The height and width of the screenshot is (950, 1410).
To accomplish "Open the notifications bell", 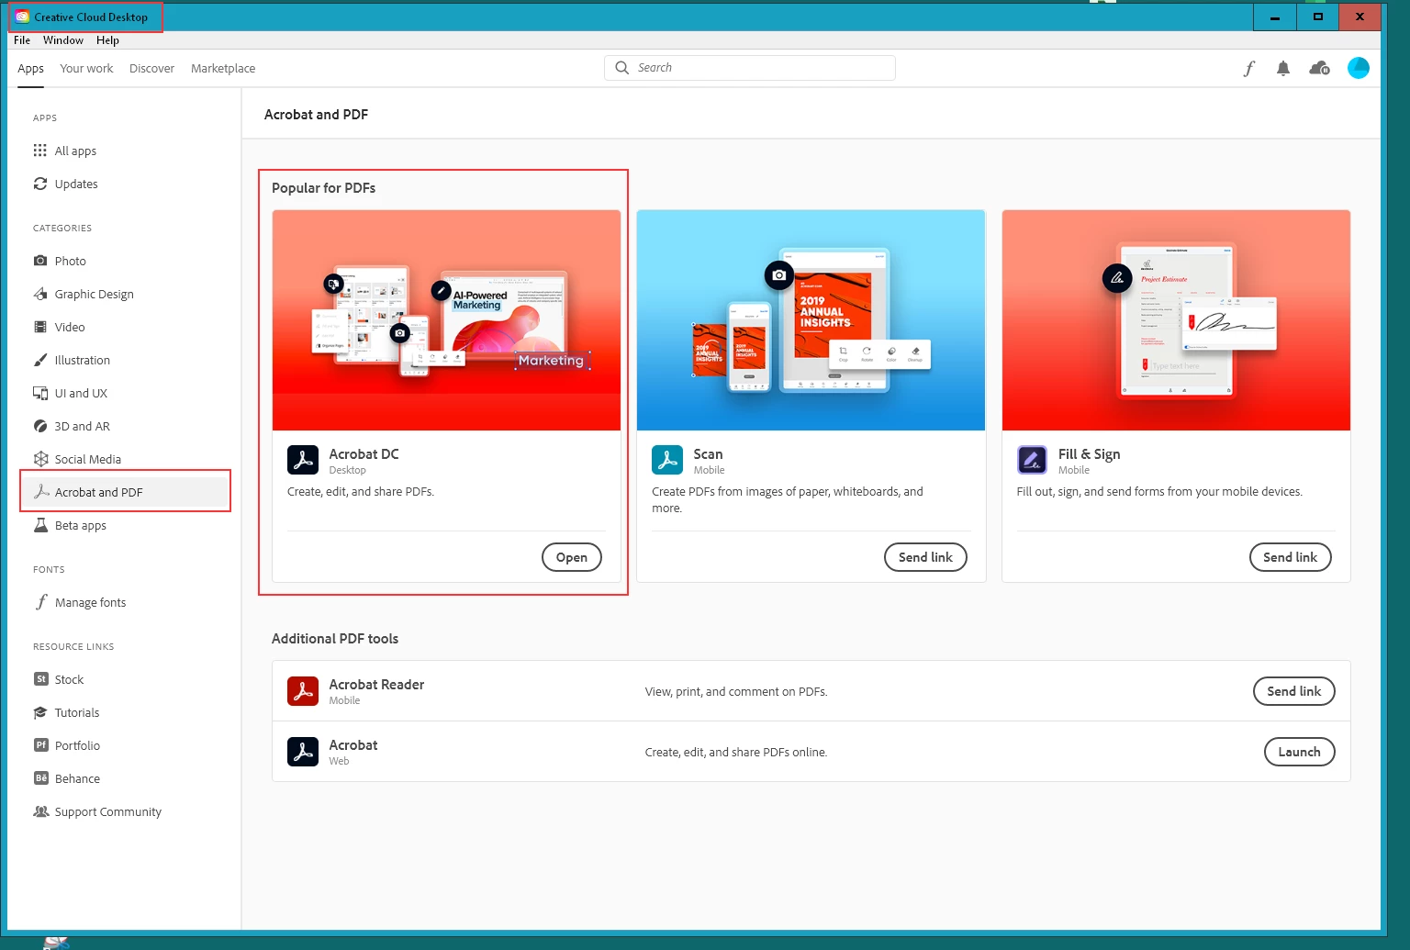I will [x=1283, y=68].
